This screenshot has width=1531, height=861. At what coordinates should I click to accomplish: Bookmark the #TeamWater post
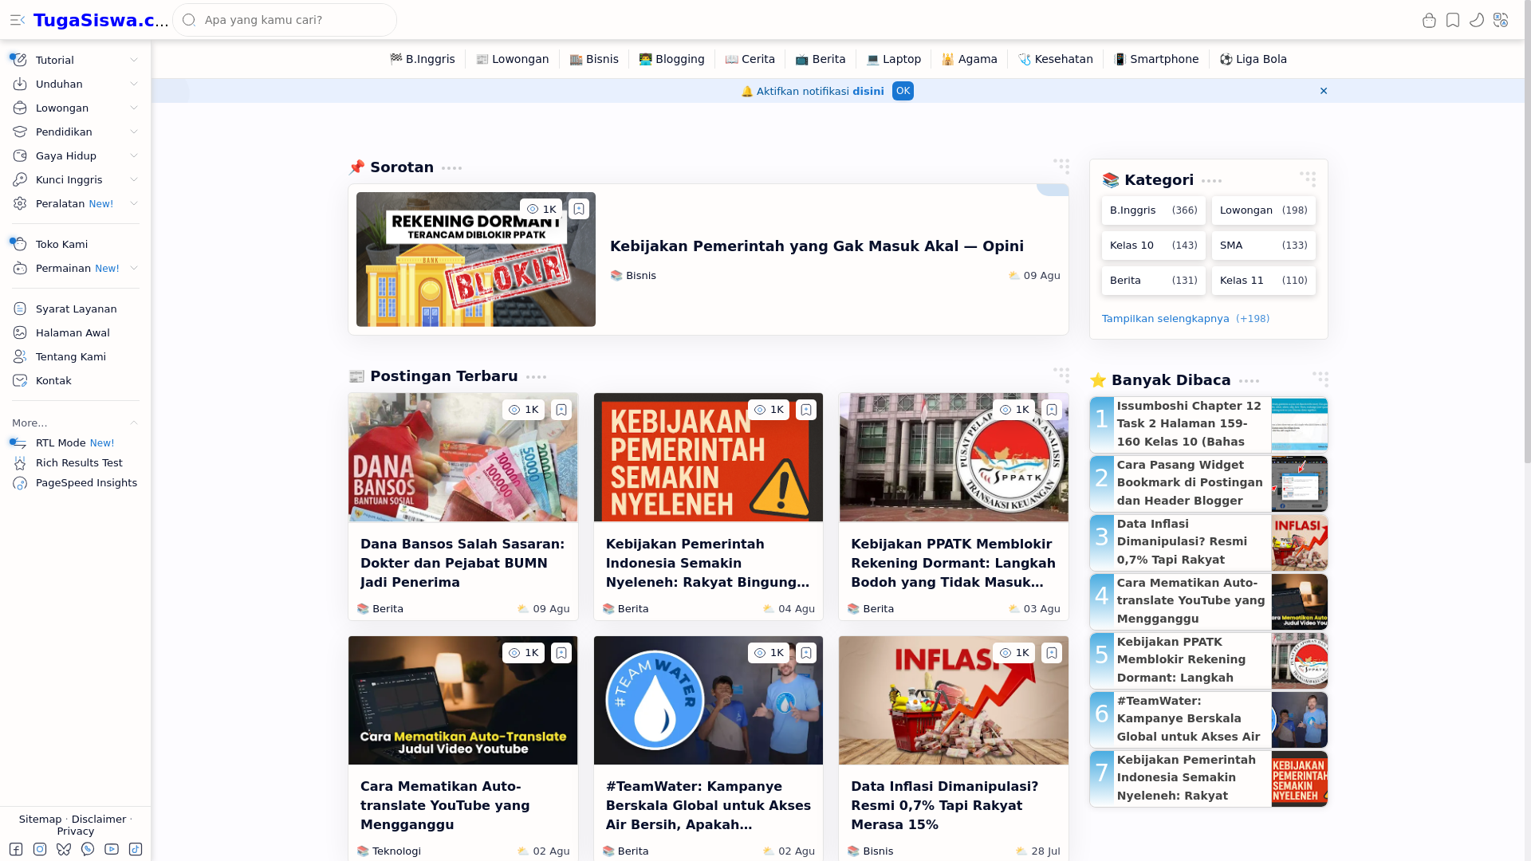[x=806, y=653]
